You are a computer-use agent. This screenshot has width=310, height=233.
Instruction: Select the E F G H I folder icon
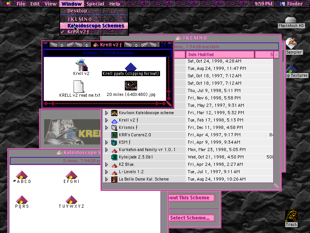tap(71, 175)
